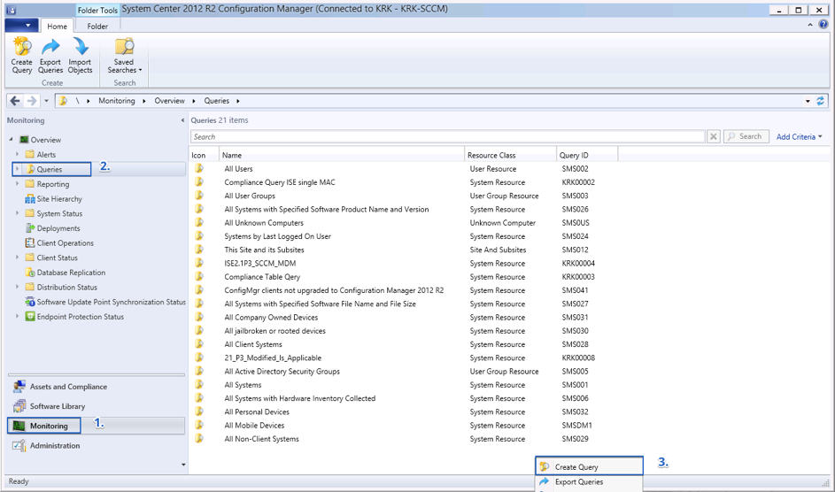The height and width of the screenshot is (492, 835).
Task: Sort by the Resource Class column header
Action: click(511, 156)
